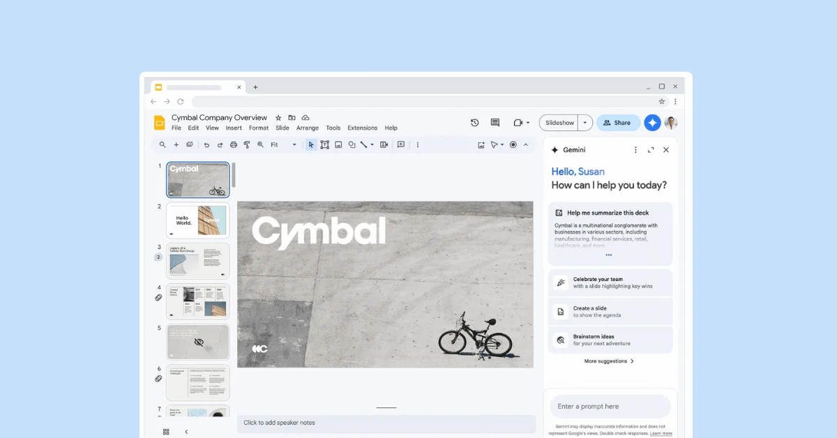Select slide 2 Hello World thumbnail
Image resolution: width=837 pixels, height=438 pixels.
198,220
